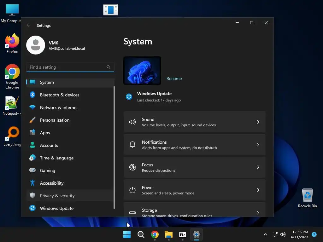This screenshot has height=242, width=323.
Task: Expand the Power settings chevron
Action: (258, 190)
